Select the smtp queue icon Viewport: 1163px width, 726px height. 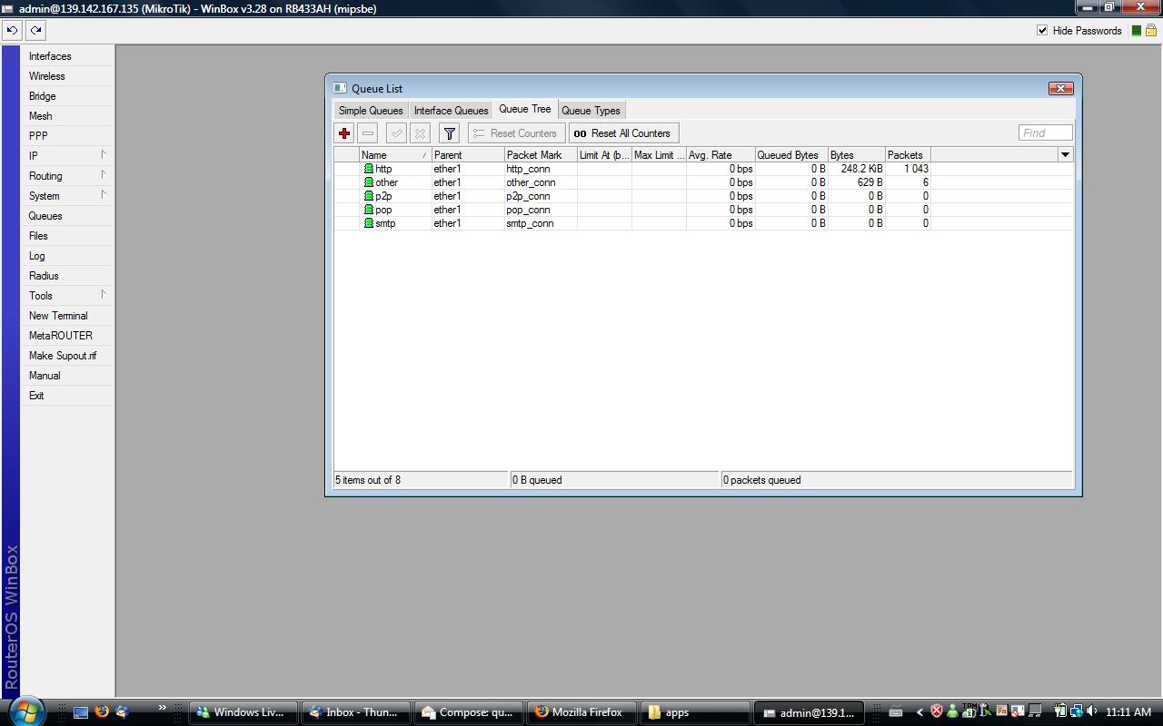(369, 223)
